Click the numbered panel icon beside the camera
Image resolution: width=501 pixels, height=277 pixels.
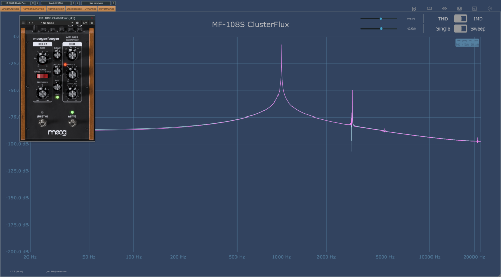475,9
